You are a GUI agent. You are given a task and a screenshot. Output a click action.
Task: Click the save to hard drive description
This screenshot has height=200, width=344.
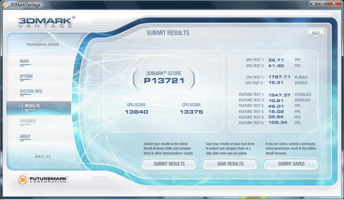pos(230,149)
